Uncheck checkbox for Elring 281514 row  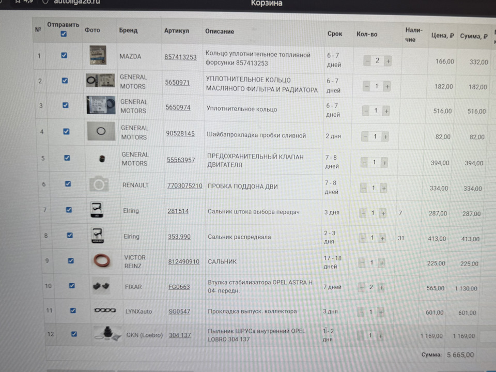click(69, 210)
